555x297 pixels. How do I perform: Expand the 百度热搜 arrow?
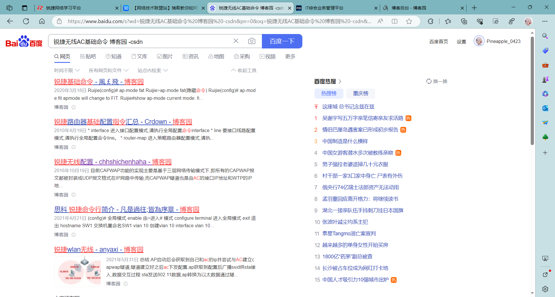tap(340, 81)
